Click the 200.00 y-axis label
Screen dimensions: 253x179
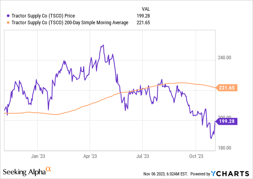[x=225, y=121]
